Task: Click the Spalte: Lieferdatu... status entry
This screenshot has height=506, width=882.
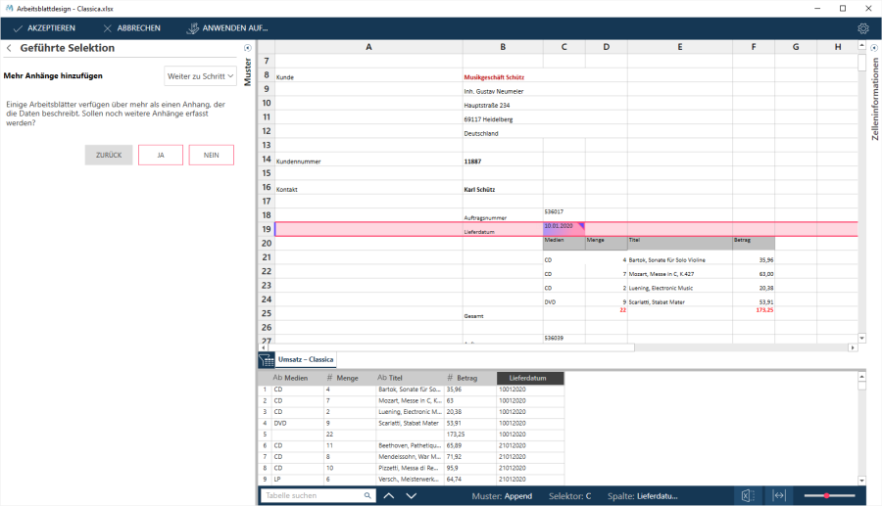Action: tap(642, 496)
